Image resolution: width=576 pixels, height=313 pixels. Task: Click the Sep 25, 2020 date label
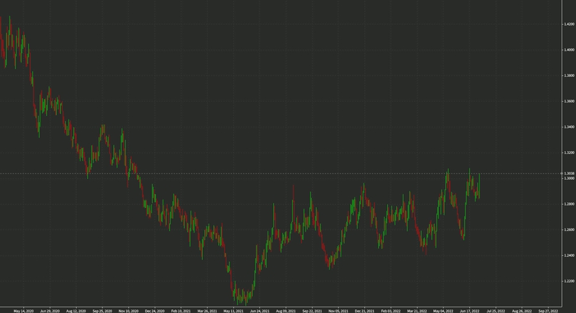pos(102,311)
